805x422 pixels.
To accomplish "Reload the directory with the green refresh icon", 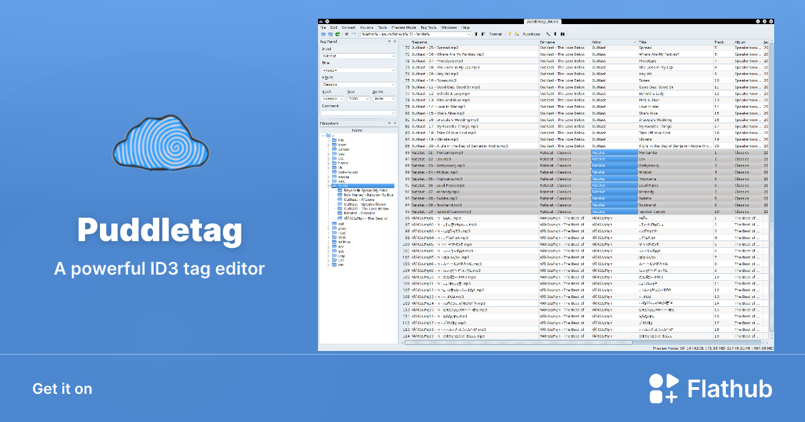I will tap(337, 34).
